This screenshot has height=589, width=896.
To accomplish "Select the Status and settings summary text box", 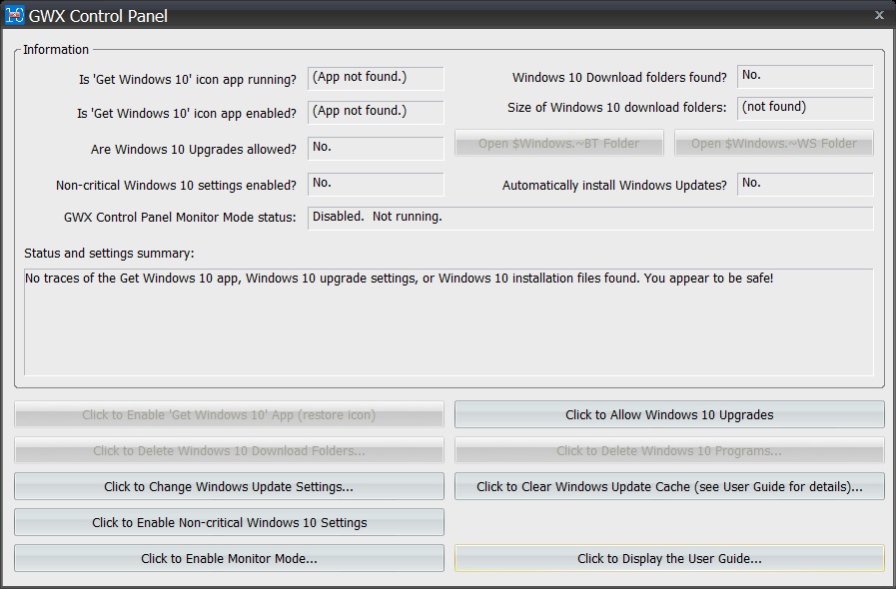I will point(448,321).
